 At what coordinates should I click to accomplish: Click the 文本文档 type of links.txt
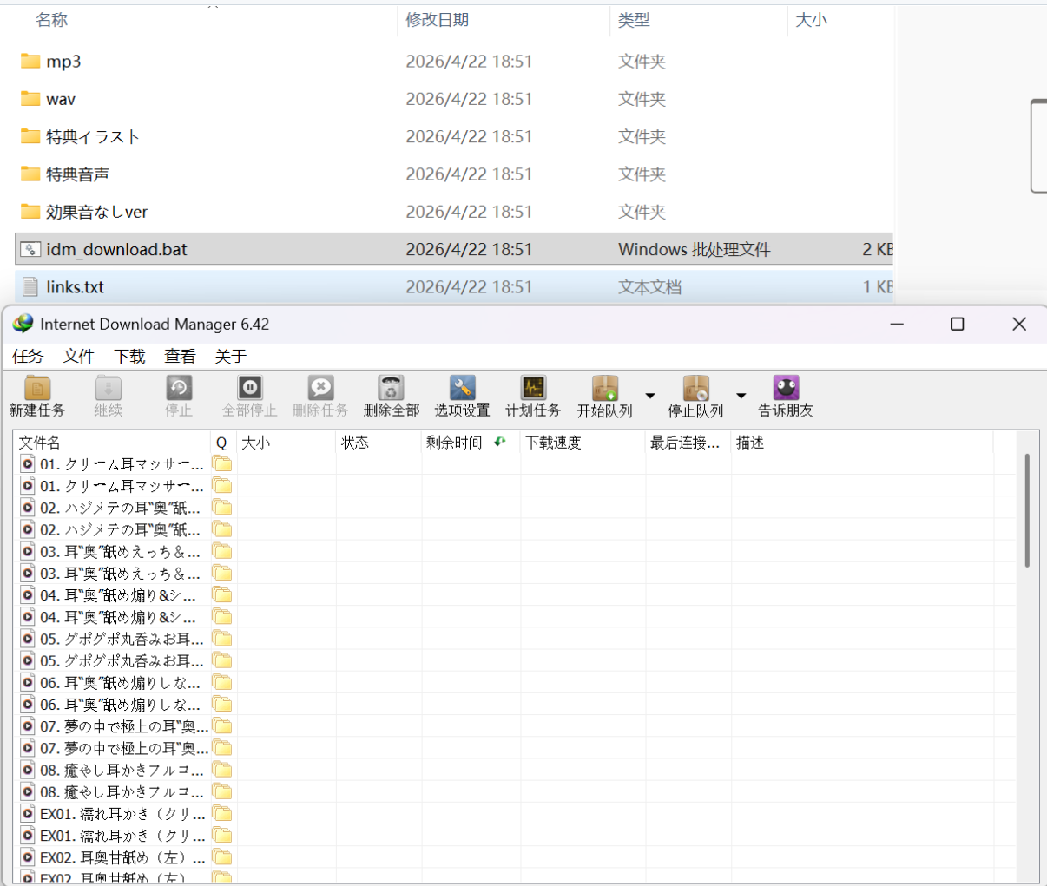tap(649, 286)
